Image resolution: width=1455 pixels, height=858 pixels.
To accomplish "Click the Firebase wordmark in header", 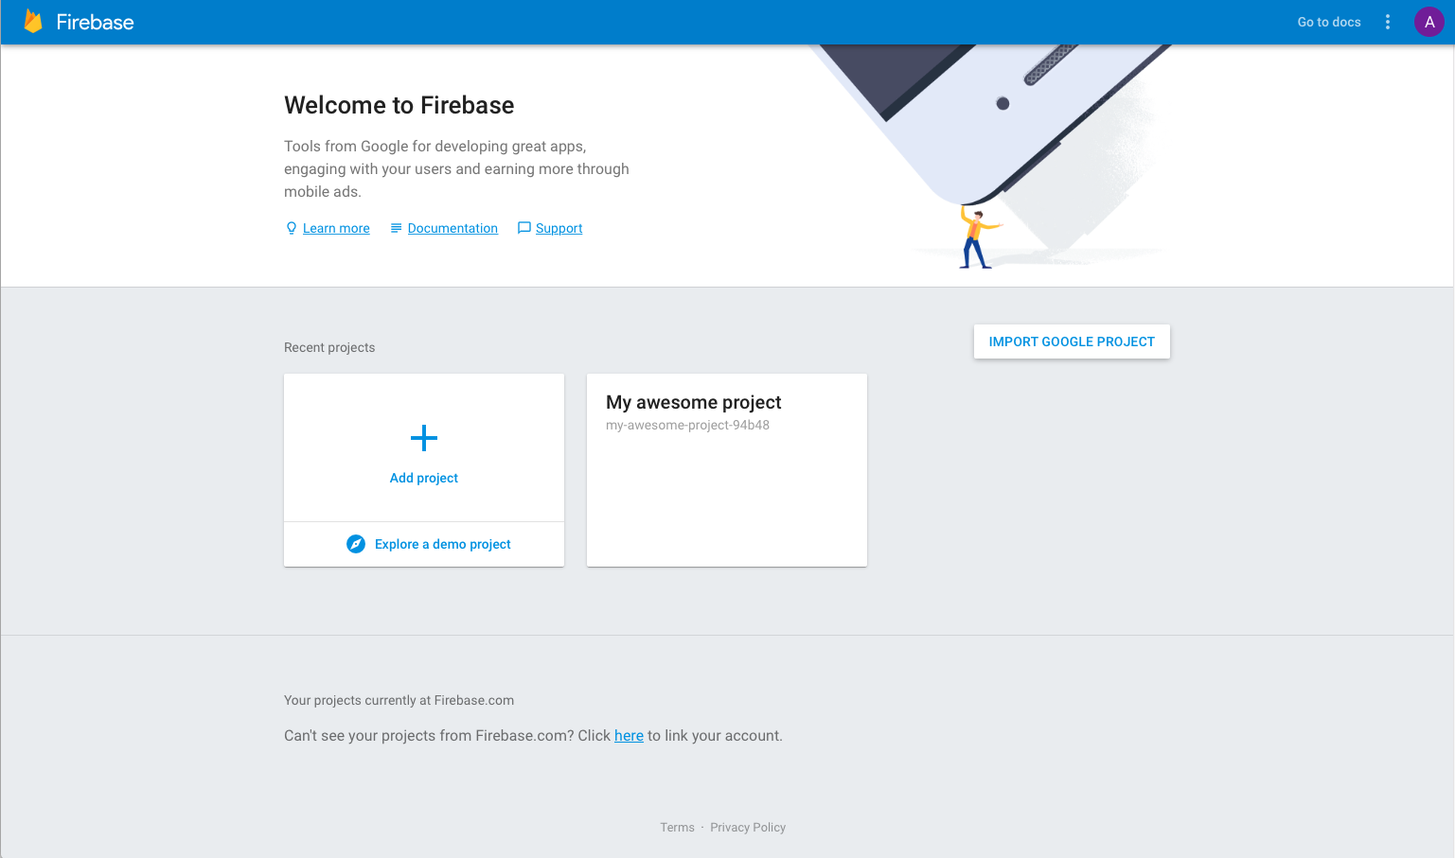I will (x=95, y=22).
